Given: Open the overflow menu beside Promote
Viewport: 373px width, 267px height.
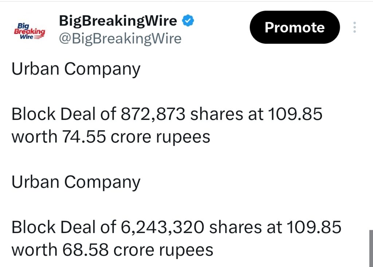Looking at the screenshot, I should [354, 27].
